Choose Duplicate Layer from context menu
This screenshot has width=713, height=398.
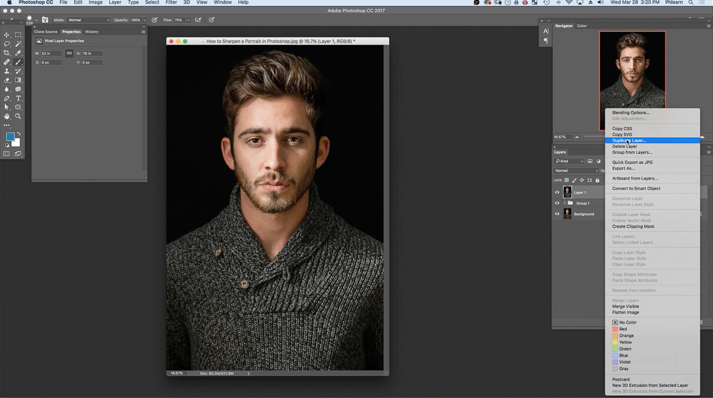click(629, 141)
